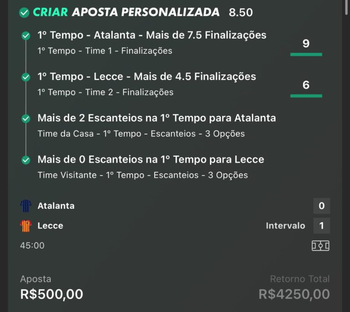Click the Atalanta score box showing 0

click(x=321, y=206)
